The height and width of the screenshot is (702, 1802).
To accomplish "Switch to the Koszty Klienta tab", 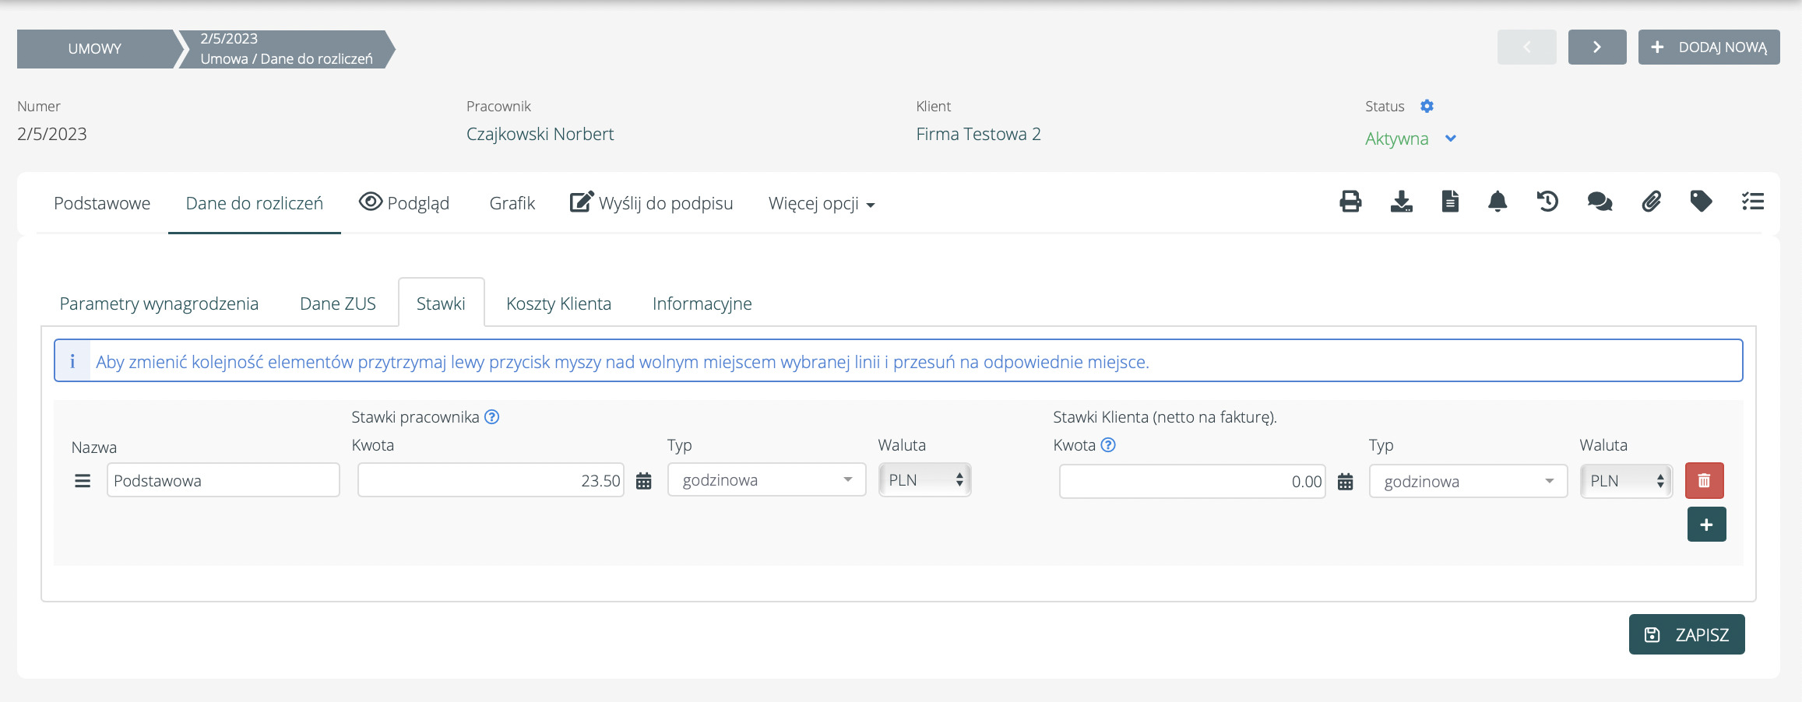I will coord(558,304).
